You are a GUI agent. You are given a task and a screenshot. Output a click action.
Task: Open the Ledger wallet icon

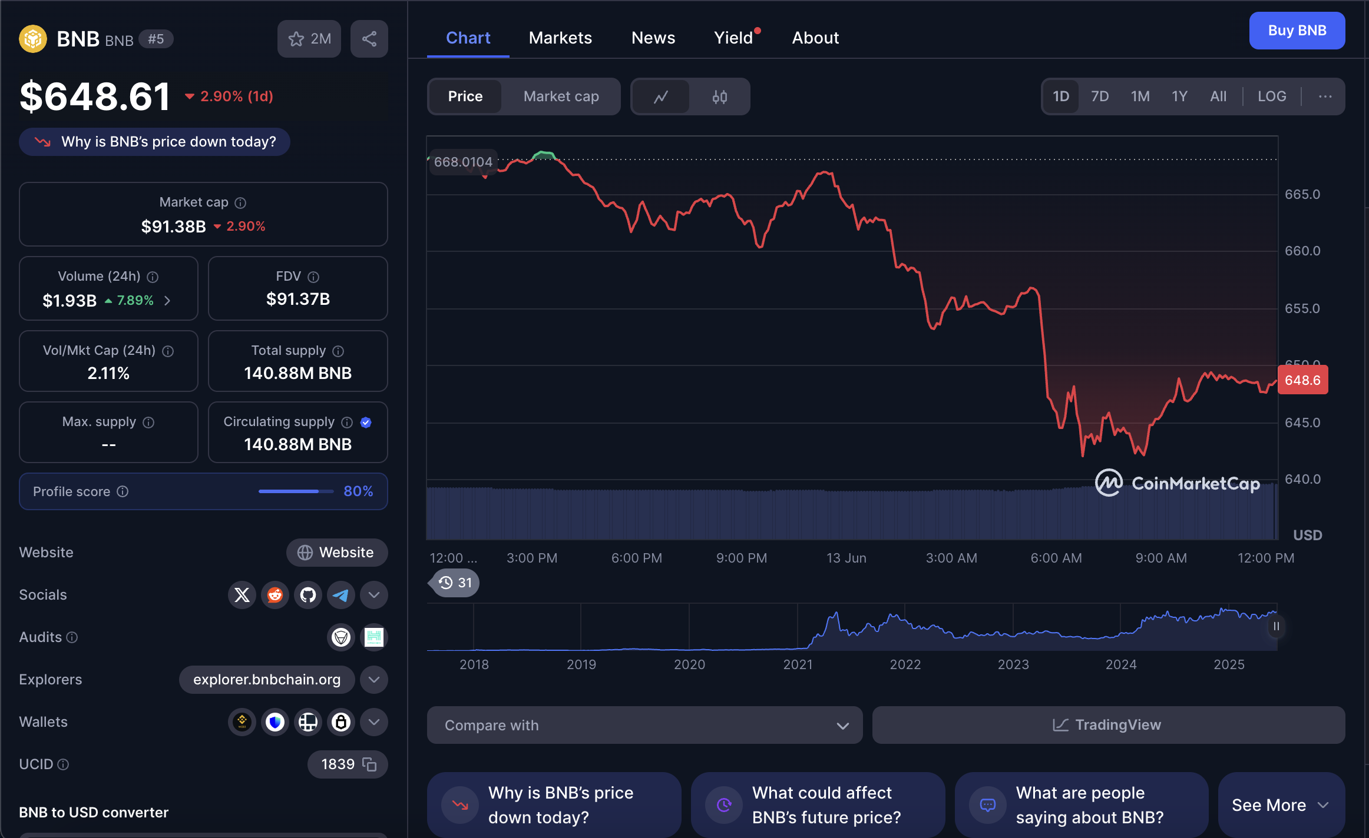coord(308,722)
